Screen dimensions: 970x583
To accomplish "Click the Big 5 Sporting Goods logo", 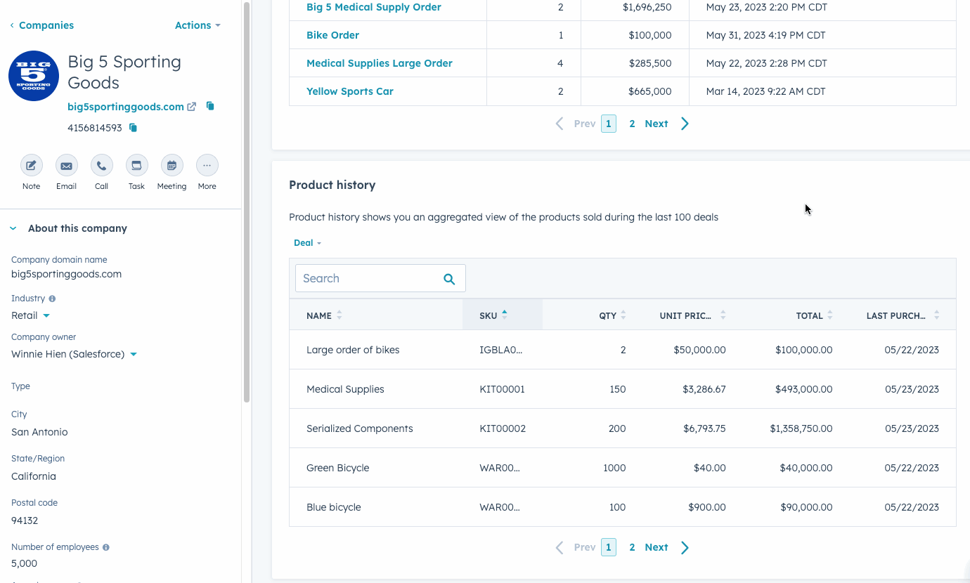I will click(x=34, y=76).
